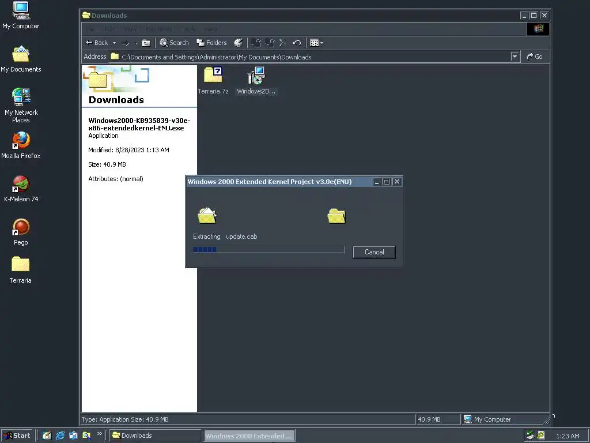Screen dimensions: 590x443
Task: Show the Folders tree pane
Action: click(211, 43)
